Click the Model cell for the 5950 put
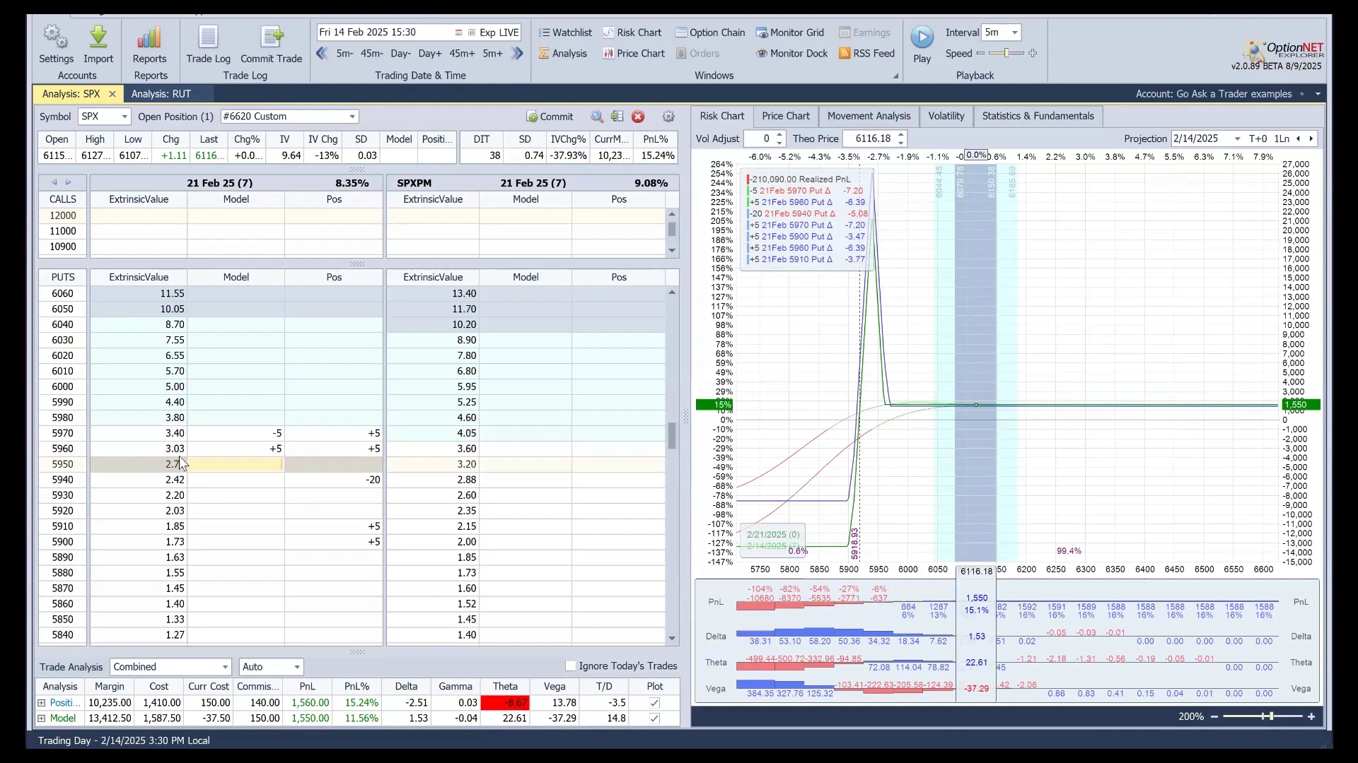The height and width of the screenshot is (763, 1358). point(236,464)
